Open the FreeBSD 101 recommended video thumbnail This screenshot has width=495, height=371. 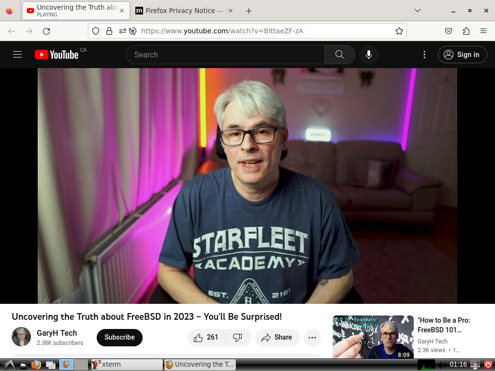373,337
